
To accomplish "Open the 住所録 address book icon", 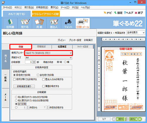I will click(x=10, y=23).
